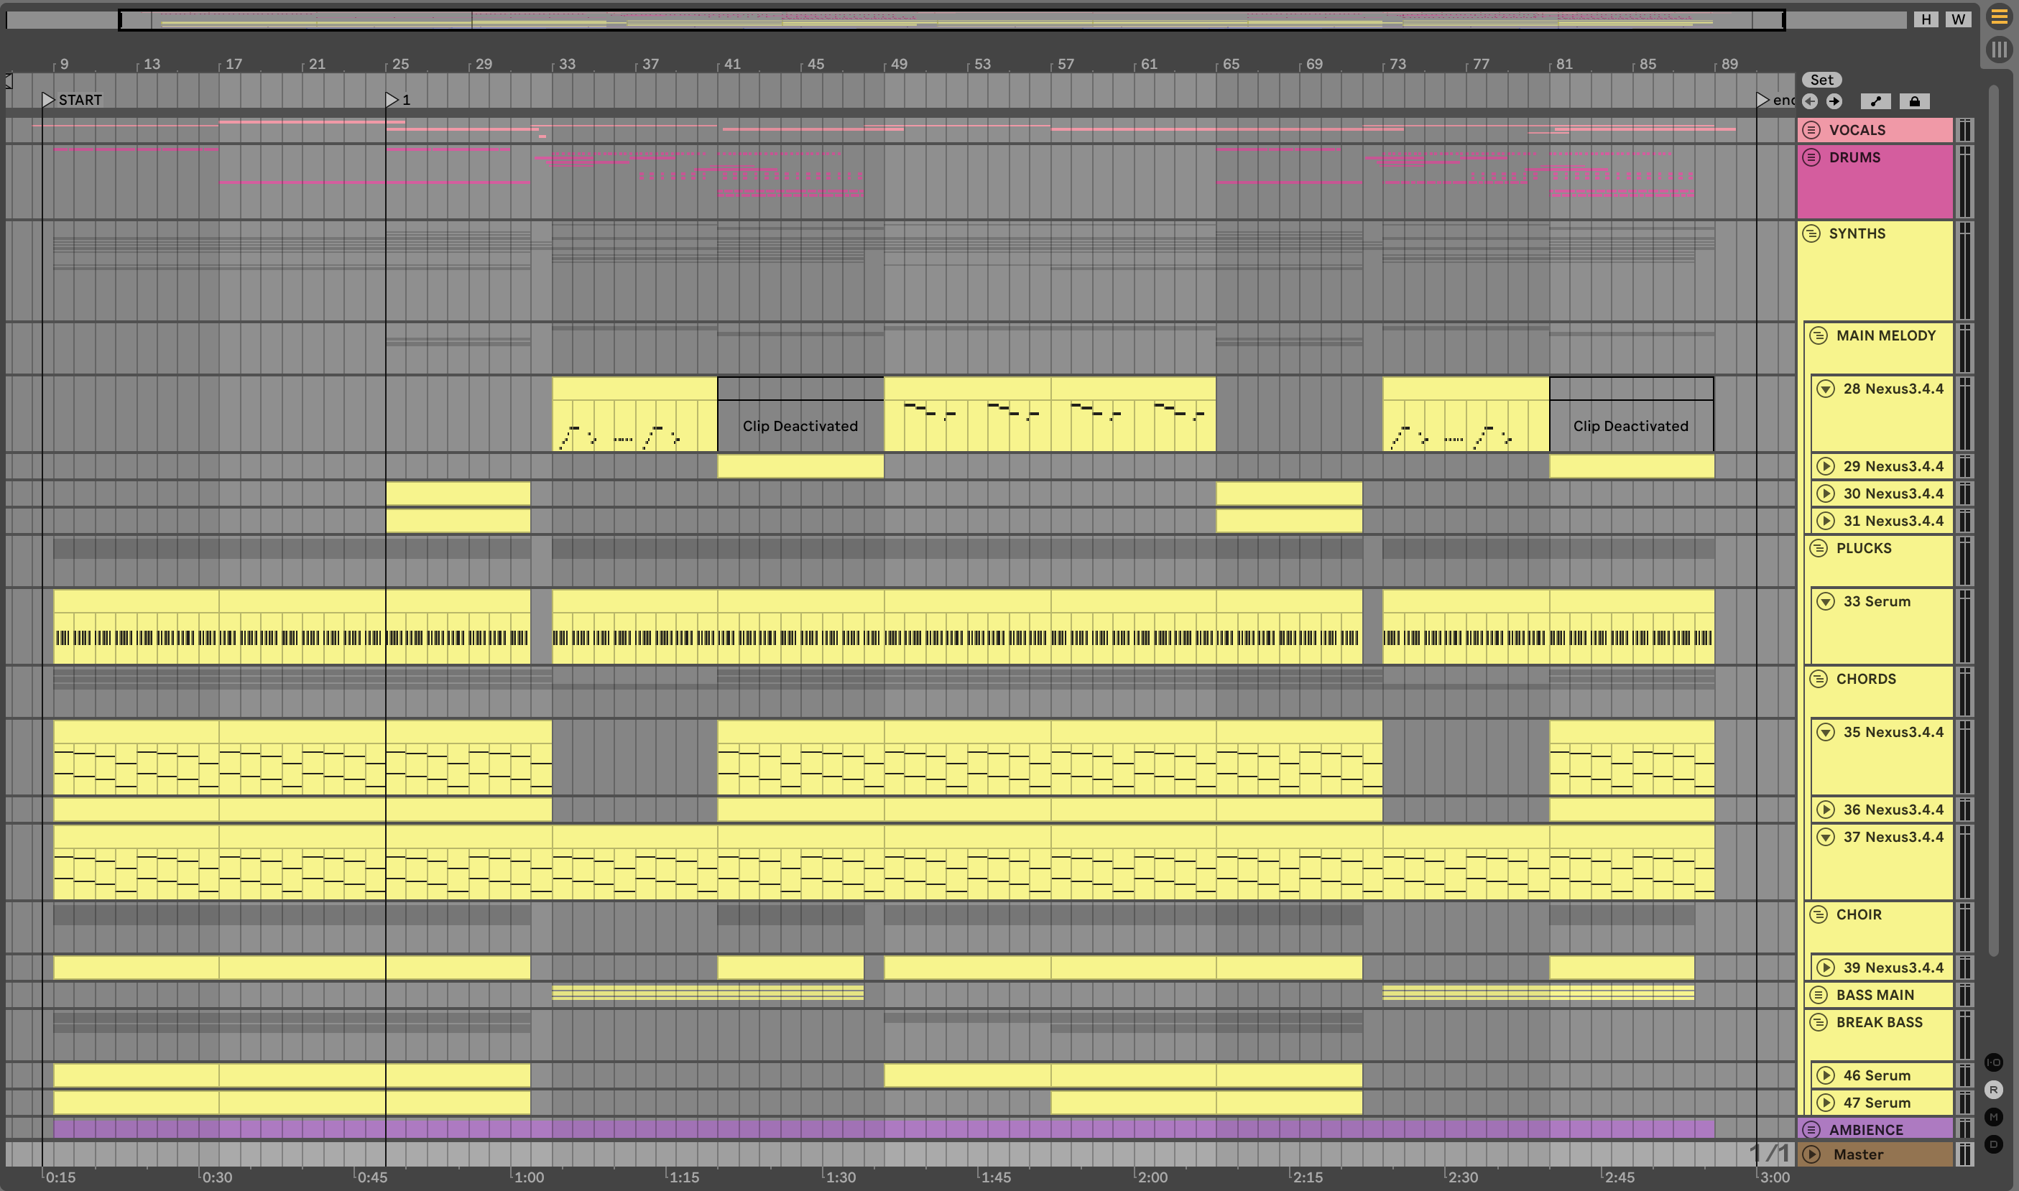Click the W optimize arrangement width button

coord(1959,19)
